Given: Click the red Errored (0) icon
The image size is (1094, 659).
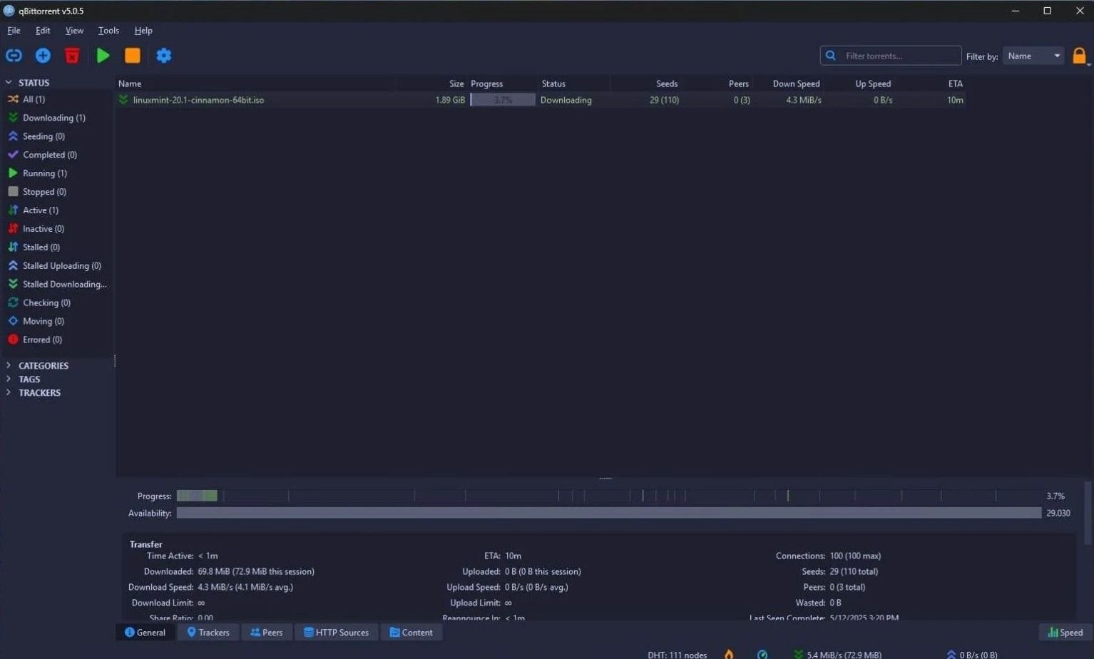Looking at the screenshot, I should [13, 340].
